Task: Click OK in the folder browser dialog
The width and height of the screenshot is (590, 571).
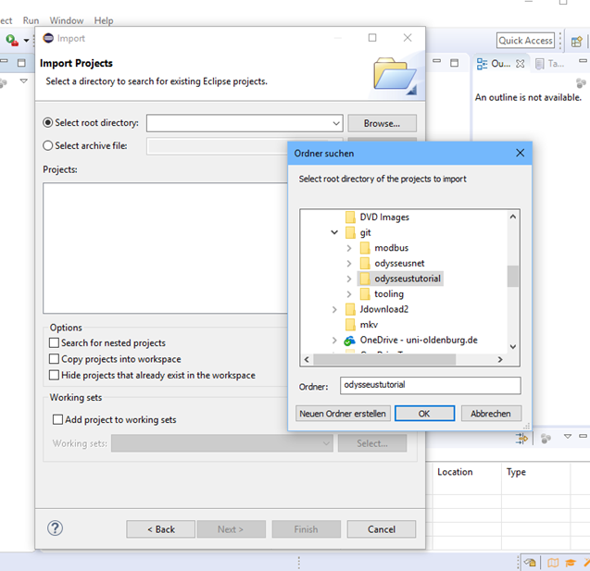Action: click(423, 414)
